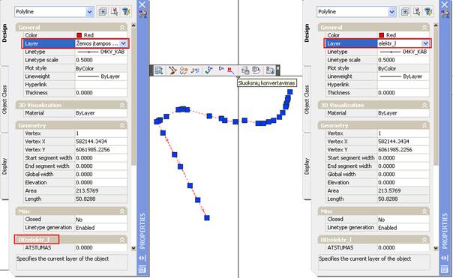Click the orange node chain toolbar icon

coord(184,70)
